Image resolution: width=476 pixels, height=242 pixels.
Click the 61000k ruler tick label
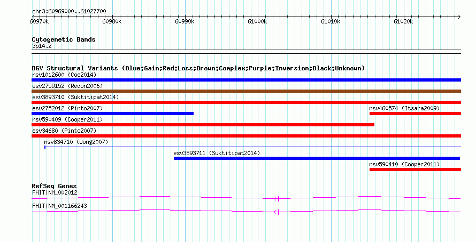click(x=257, y=22)
